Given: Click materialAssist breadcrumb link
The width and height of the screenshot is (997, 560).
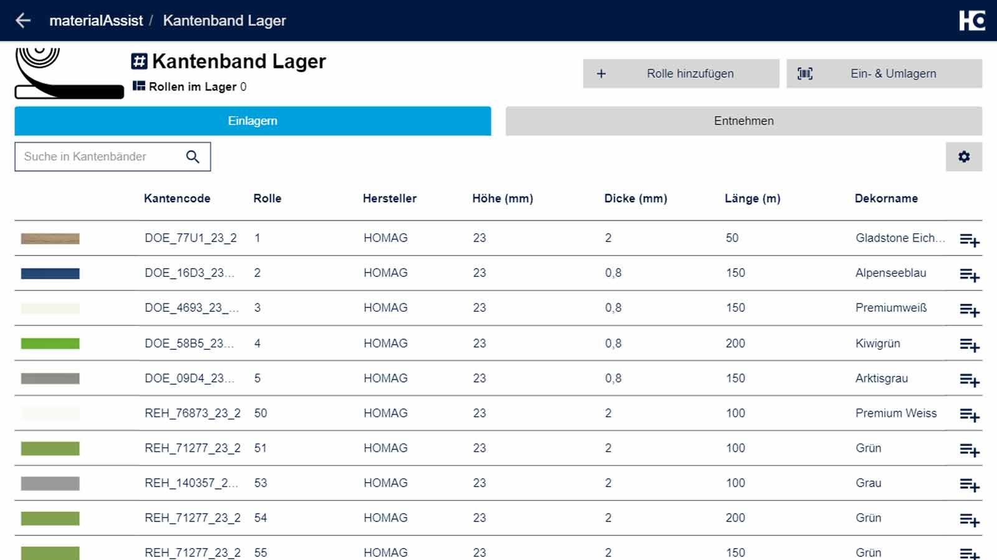Looking at the screenshot, I should pos(96,21).
